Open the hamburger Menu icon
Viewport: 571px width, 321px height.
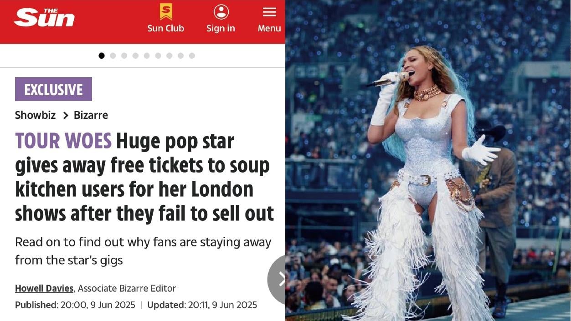pos(269,12)
